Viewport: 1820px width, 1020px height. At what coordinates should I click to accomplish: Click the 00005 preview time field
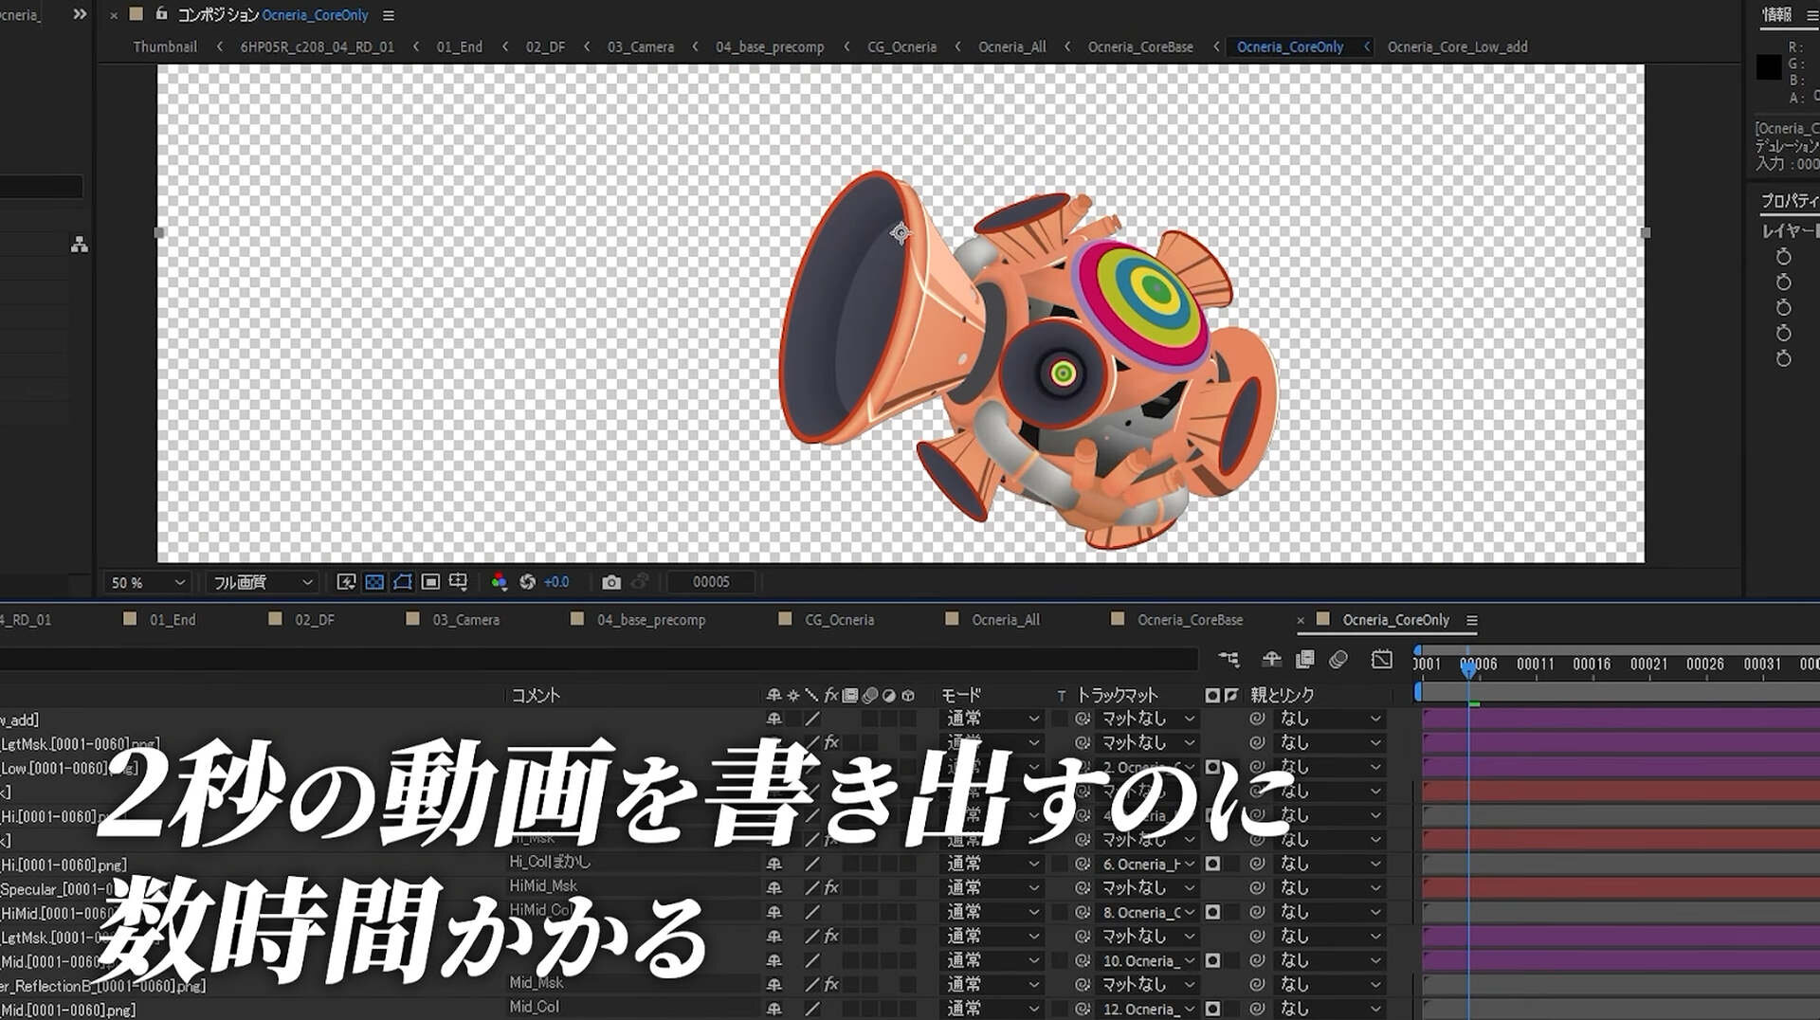(x=711, y=582)
